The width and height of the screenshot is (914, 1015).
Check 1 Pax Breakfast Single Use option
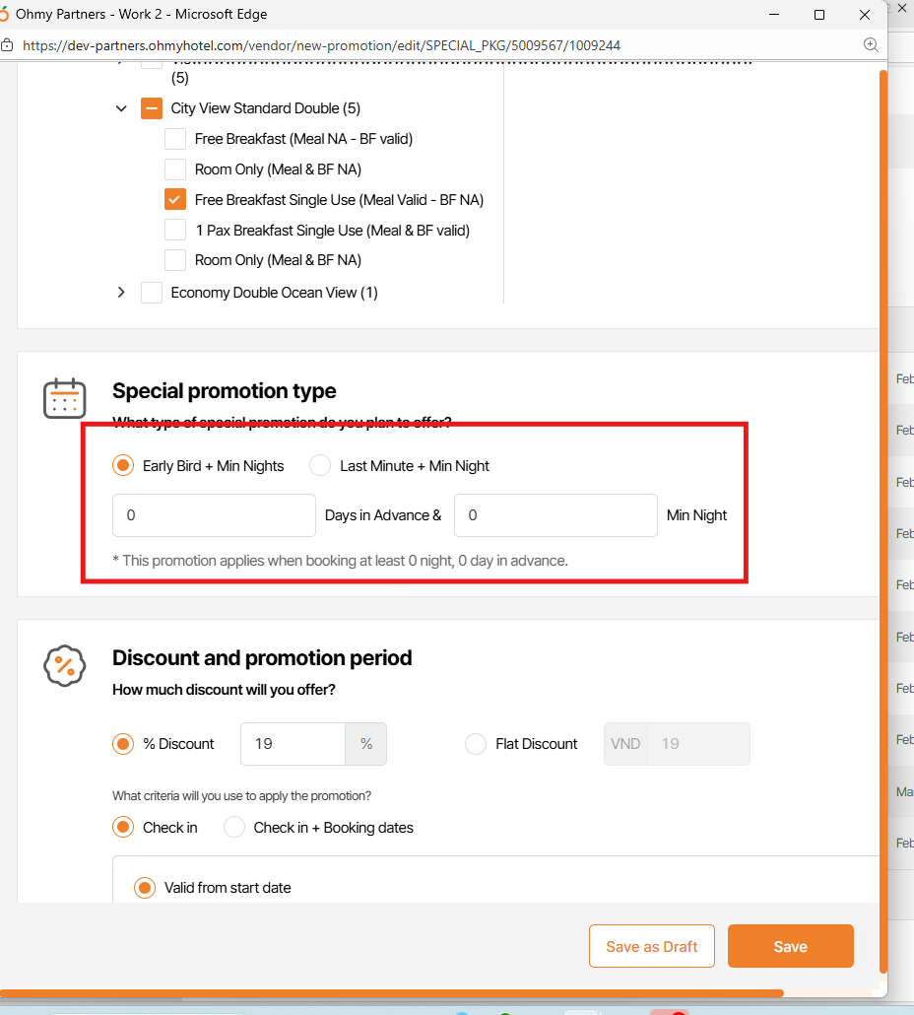point(175,231)
